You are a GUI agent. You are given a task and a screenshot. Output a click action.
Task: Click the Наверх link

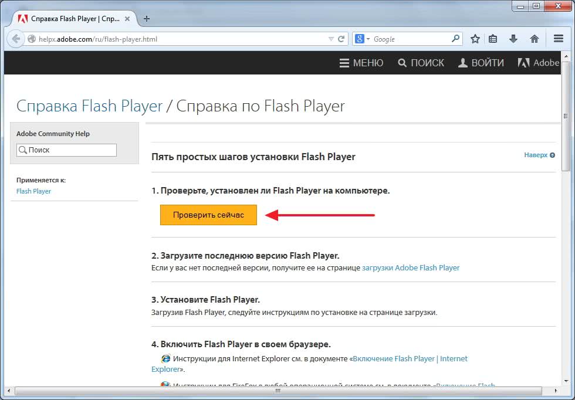coord(539,155)
